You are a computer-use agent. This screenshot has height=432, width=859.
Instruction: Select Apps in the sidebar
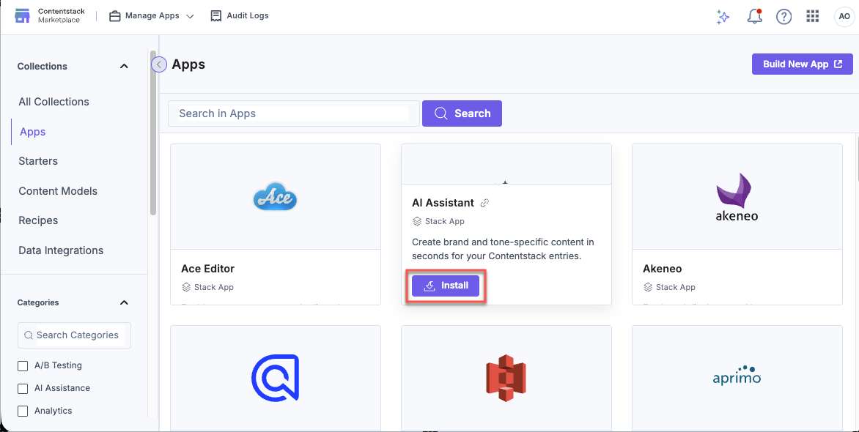point(32,132)
